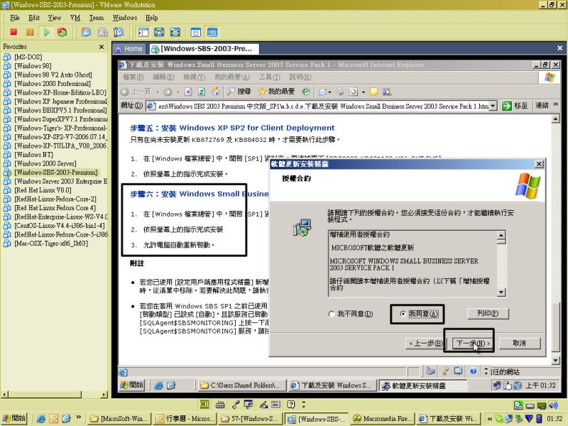This screenshot has width=568, height=426.
Task: Click guest taskbar C:\Users Shared Folders button
Action: pos(241,386)
